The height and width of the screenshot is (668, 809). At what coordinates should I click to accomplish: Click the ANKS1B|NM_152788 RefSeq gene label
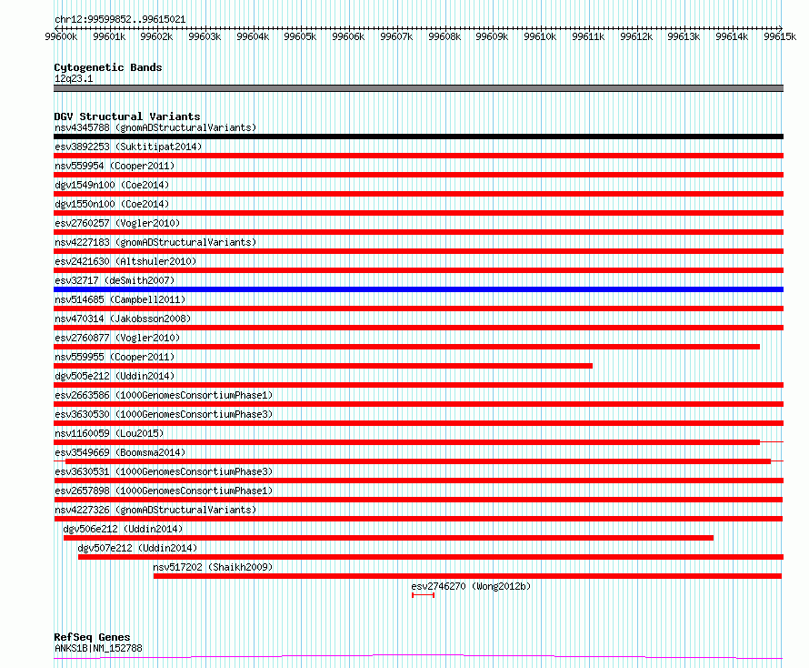click(x=98, y=648)
